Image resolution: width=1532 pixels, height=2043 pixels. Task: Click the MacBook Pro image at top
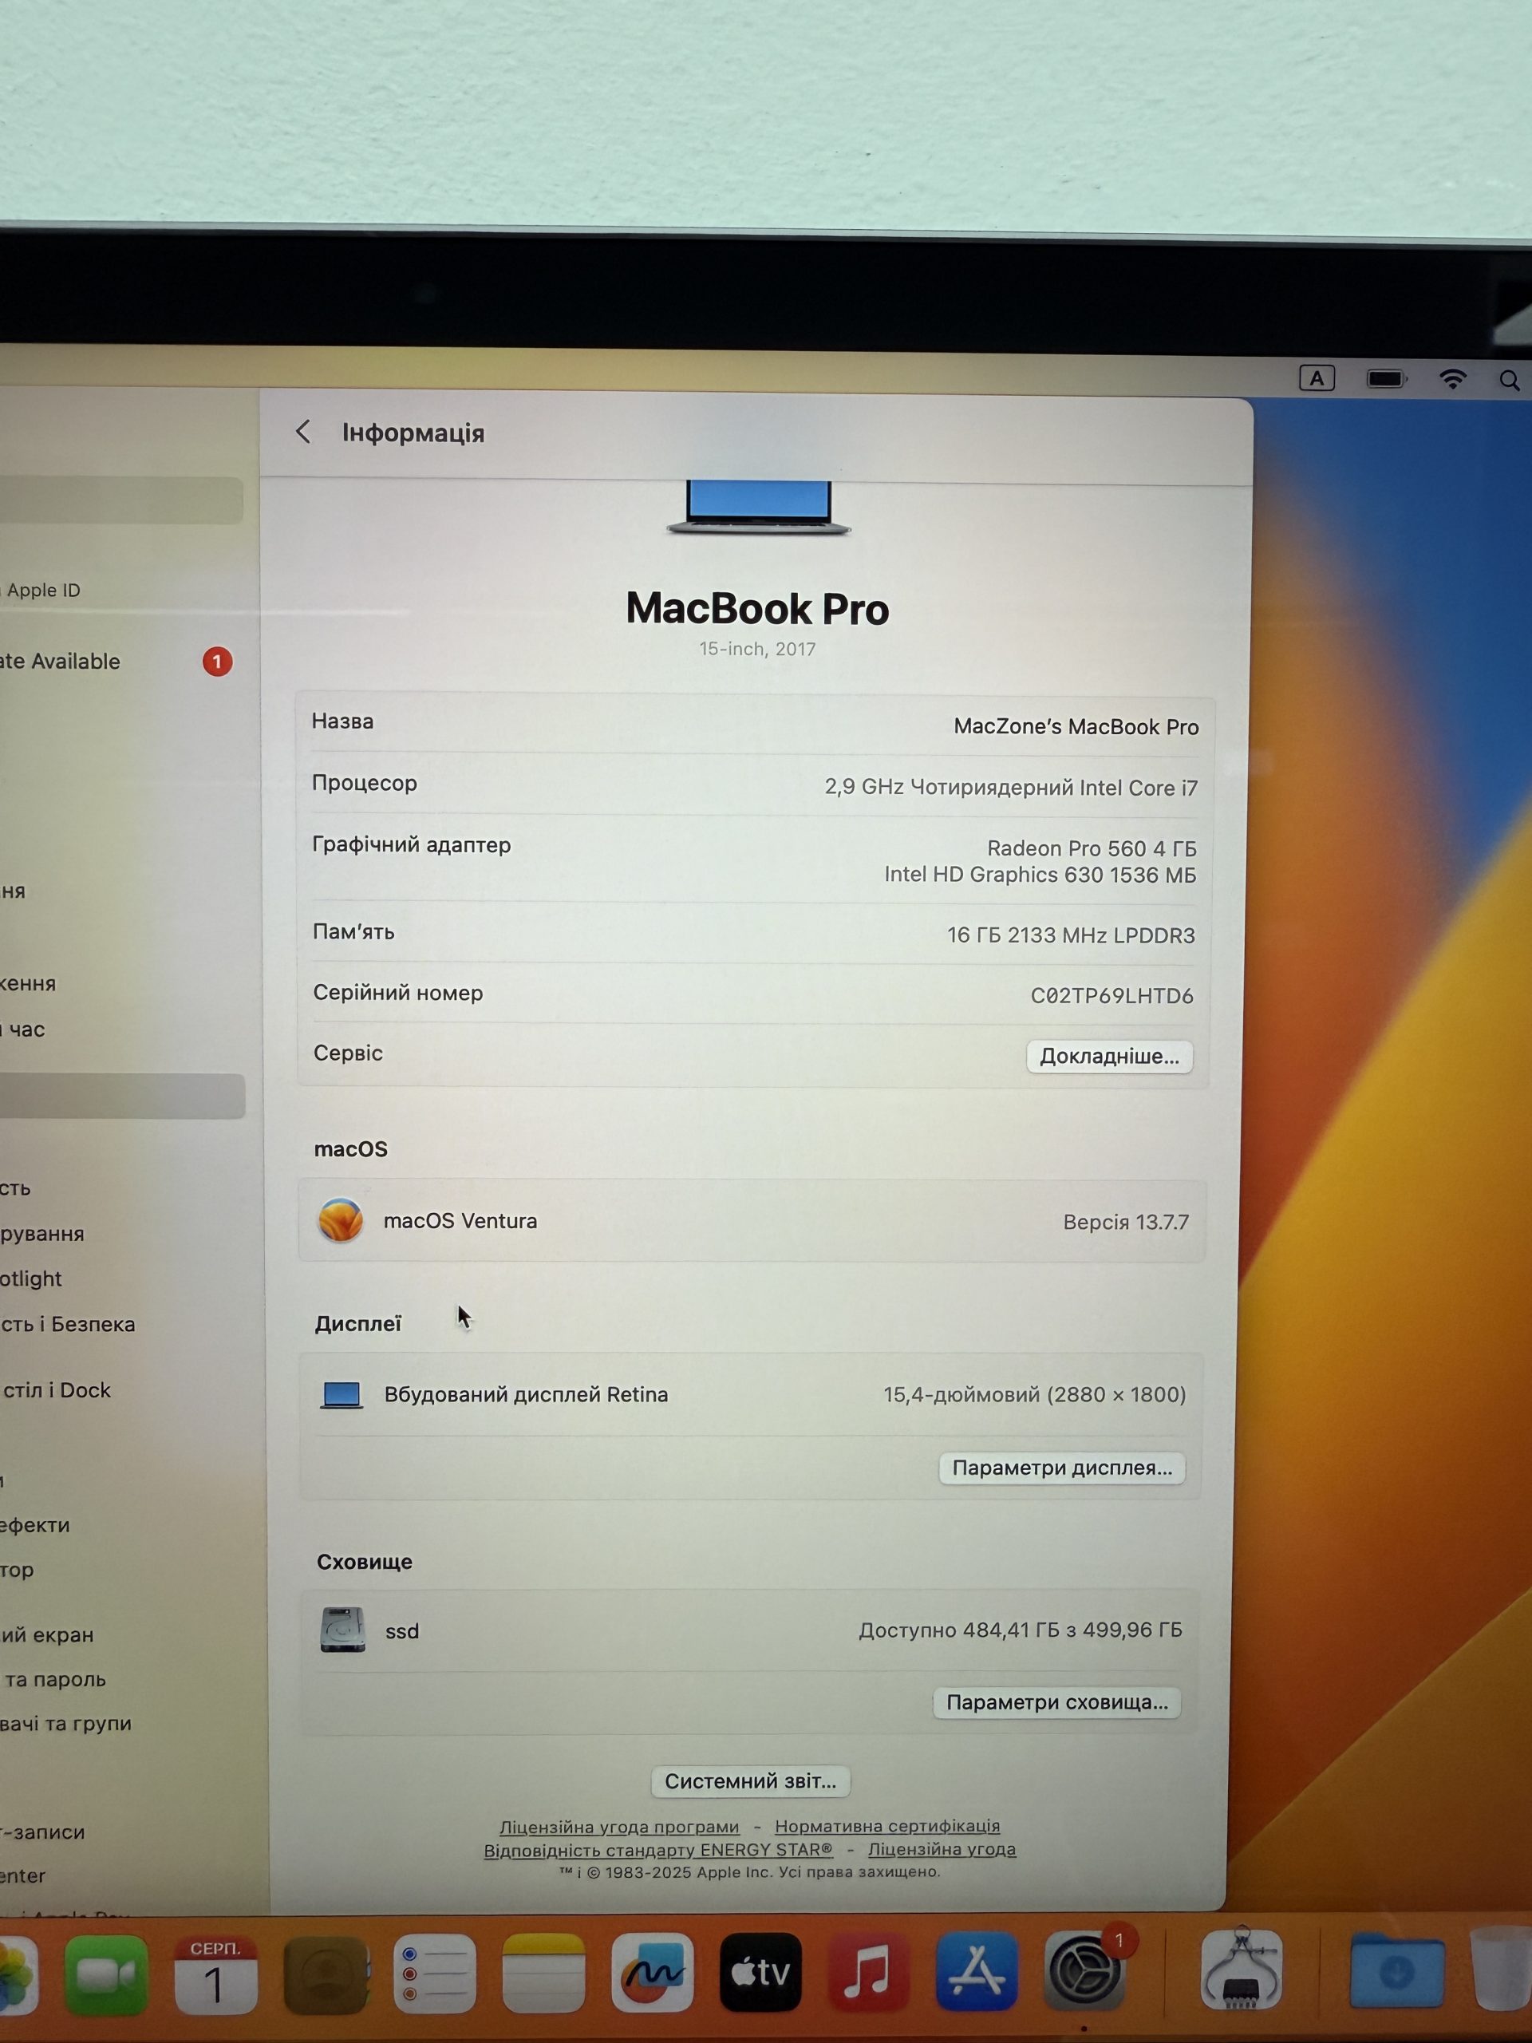pyautogui.click(x=758, y=508)
